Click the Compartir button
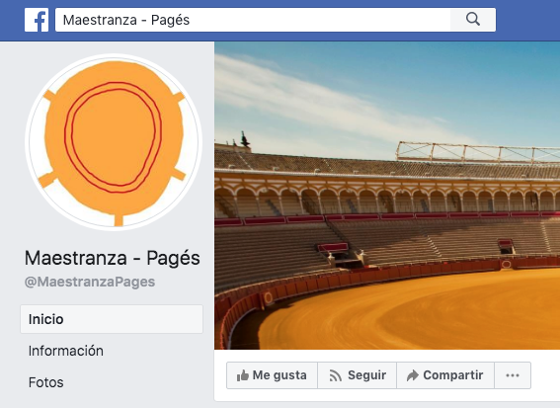 (x=445, y=375)
